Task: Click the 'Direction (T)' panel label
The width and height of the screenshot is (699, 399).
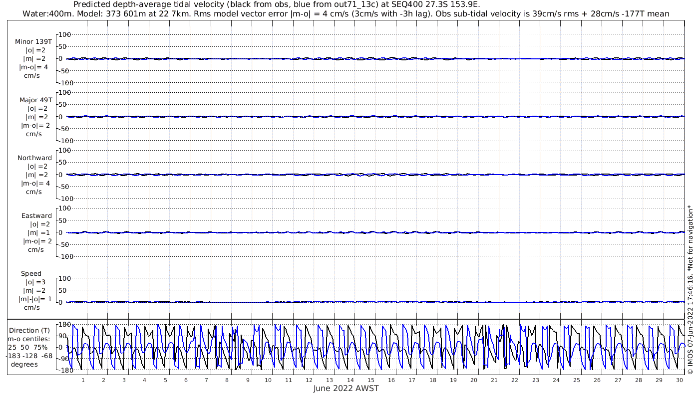Action: 30,330
